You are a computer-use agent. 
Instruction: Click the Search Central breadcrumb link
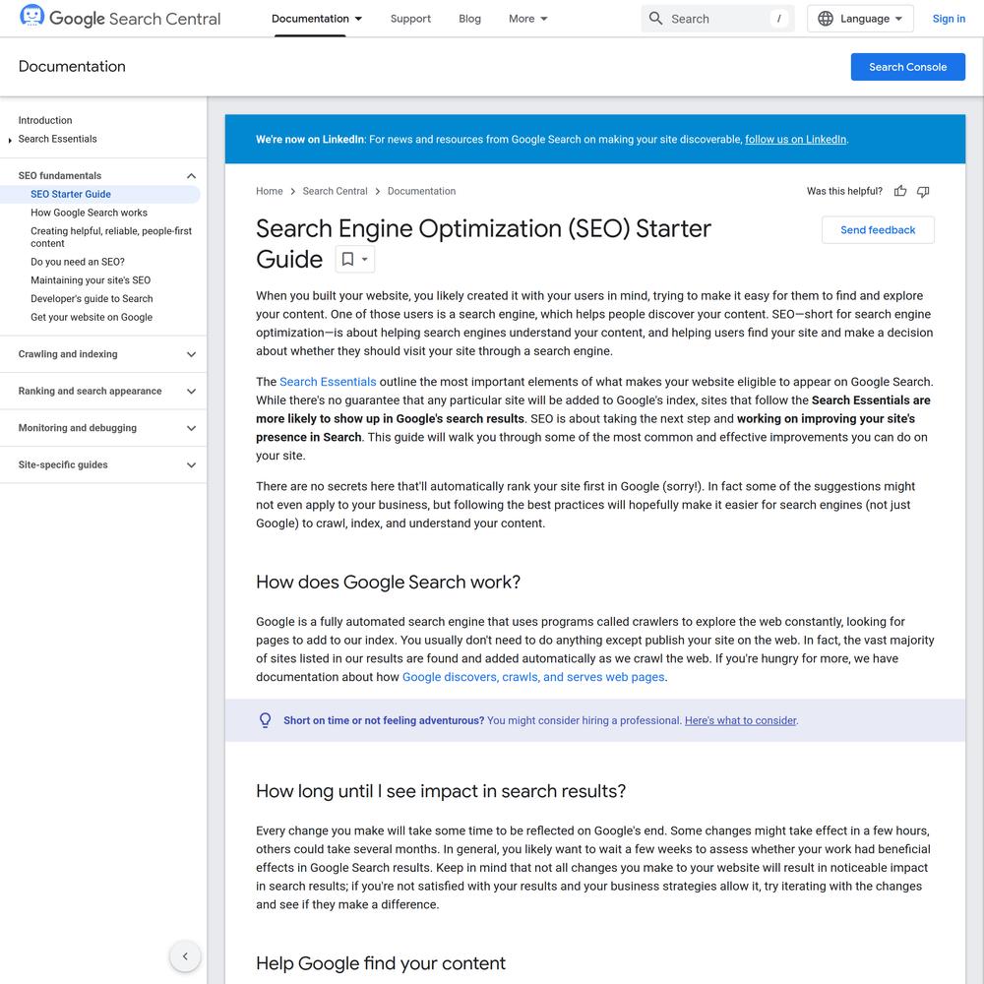tap(335, 191)
